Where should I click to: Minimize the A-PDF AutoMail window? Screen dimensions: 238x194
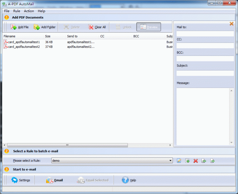[212, 3]
